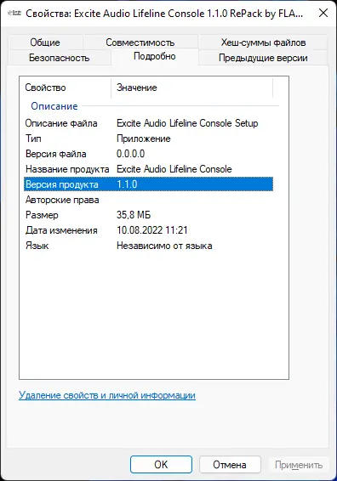Select the Название продукта row

(x=148, y=169)
